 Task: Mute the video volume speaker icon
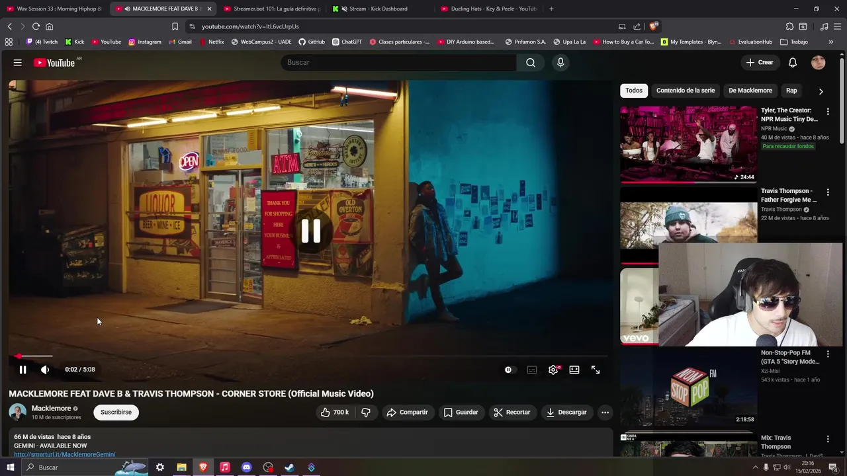[x=45, y=370]
